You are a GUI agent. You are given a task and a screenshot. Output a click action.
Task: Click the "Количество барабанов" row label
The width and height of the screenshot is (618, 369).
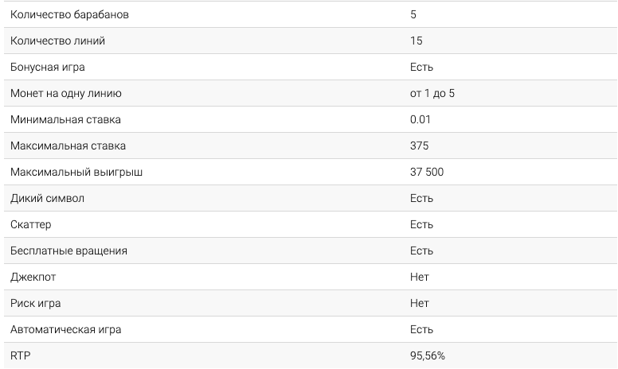(68, 14)
